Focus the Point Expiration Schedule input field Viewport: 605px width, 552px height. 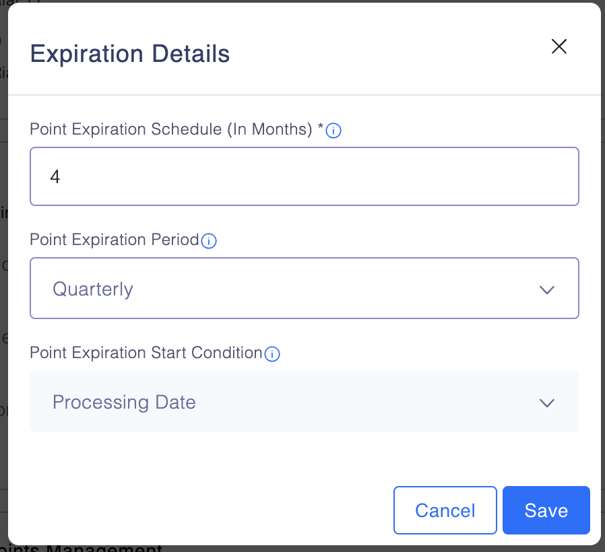coord(305,176)
